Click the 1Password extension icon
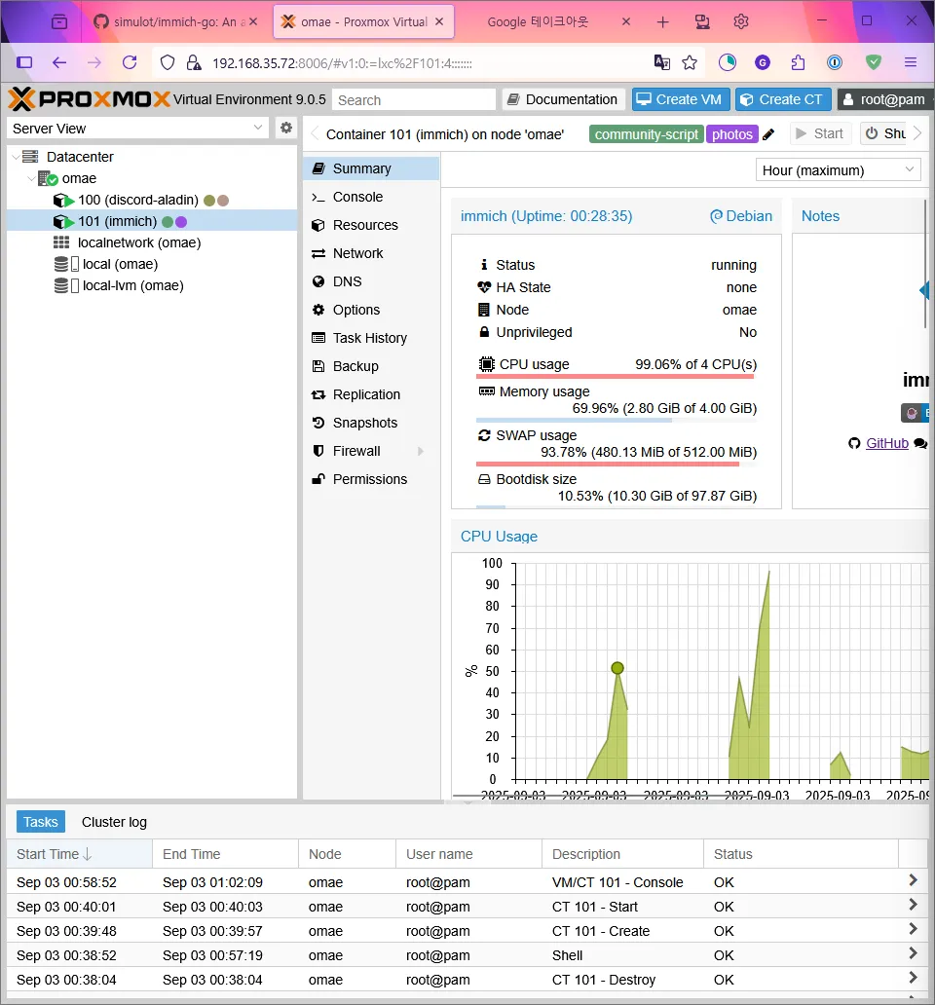 [x=835, y=62]
